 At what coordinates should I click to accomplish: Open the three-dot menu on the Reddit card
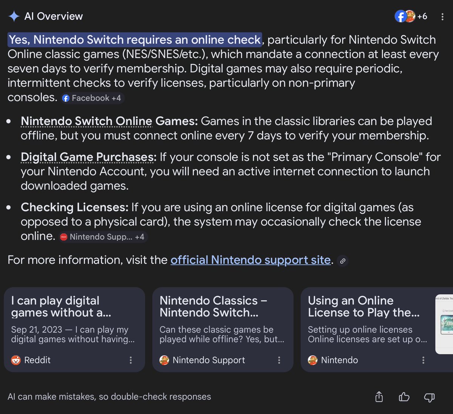[131, 360]
